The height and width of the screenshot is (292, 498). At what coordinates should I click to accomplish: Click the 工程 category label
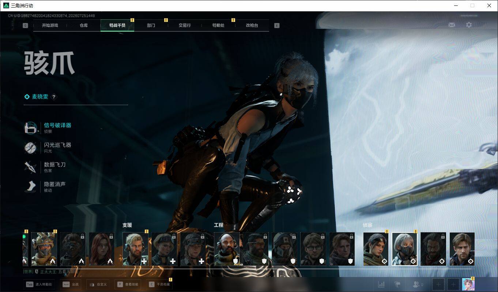(x=219, y=225)
